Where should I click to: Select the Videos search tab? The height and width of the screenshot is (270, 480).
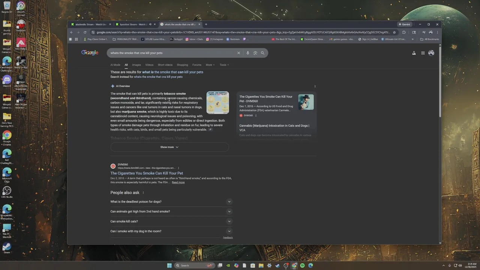(x=149, y=65)
